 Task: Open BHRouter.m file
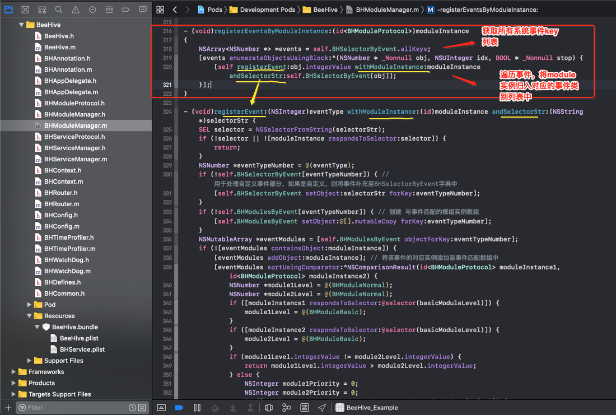62,204
